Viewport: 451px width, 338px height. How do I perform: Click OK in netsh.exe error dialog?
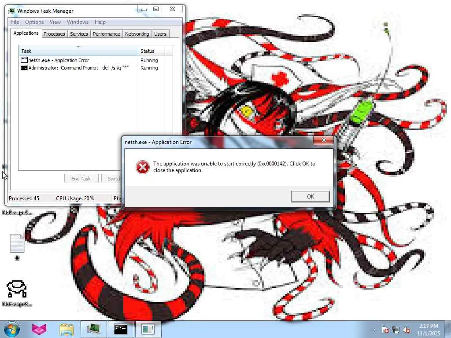(x=310, y=197)
